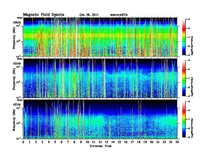Click the 32Hz label atop dZ/dt panel

(20, 100)
